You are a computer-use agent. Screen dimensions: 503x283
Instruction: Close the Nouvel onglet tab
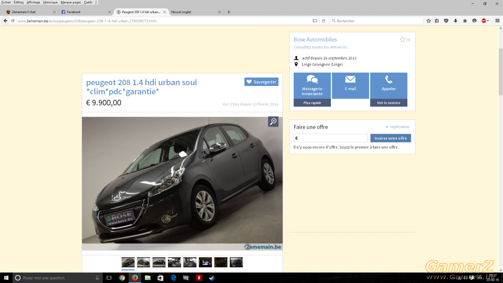point(219,12)
